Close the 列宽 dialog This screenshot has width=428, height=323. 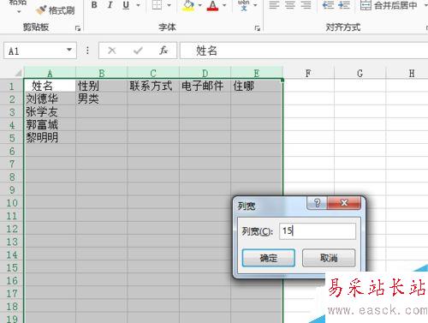[344, 203]
